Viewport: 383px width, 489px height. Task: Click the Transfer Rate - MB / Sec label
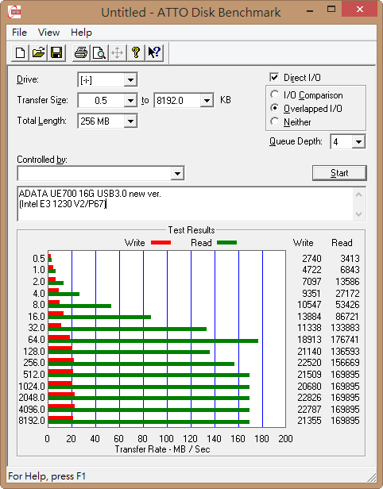pos(162,449)
